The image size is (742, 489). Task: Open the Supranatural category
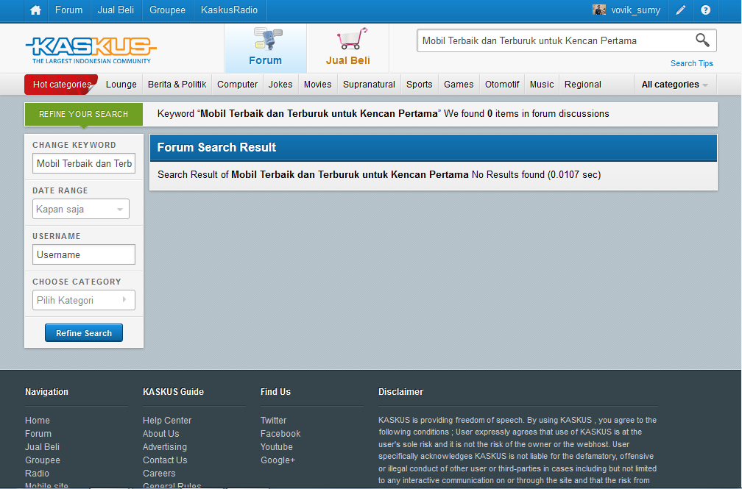click(x=369, y=84)
